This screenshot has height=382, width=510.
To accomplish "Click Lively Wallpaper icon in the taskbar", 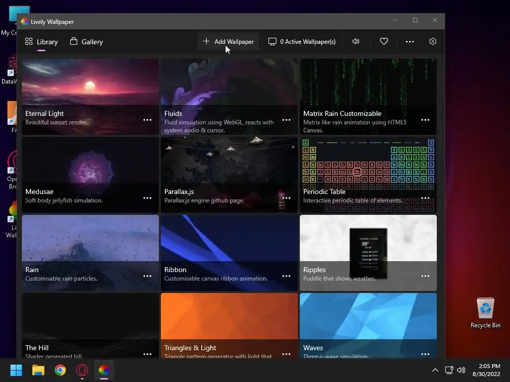I will [x=104, y=370].
